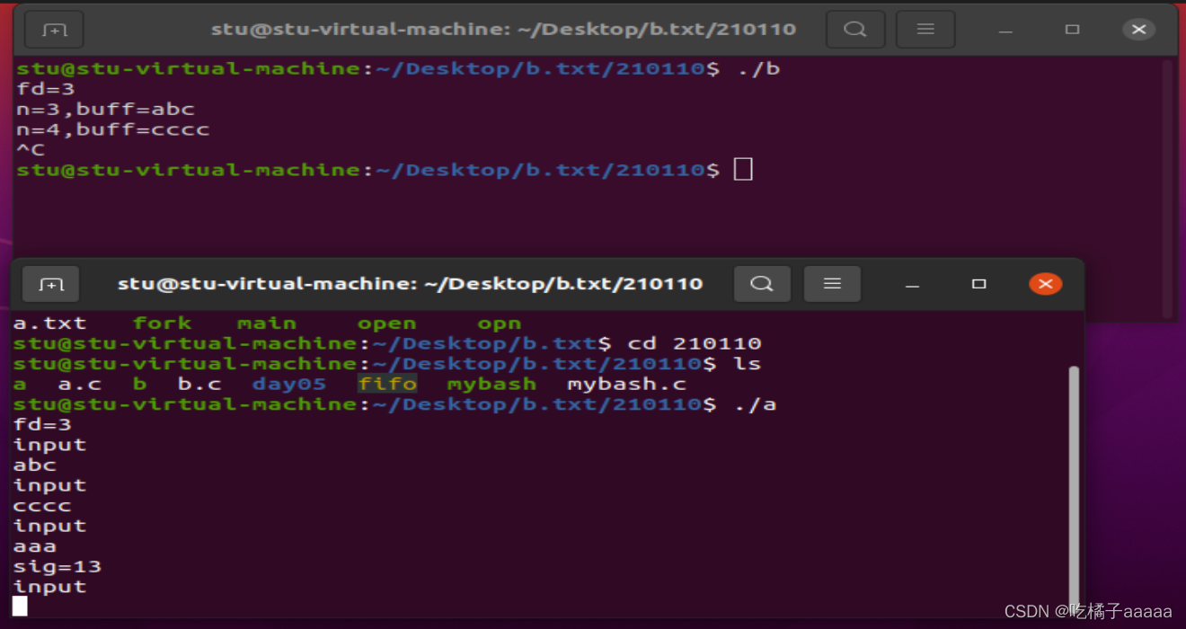This screenshot has width=1186, height=629.
Task: Close the bottom terminal with orange button
Action: (1045, 284)
